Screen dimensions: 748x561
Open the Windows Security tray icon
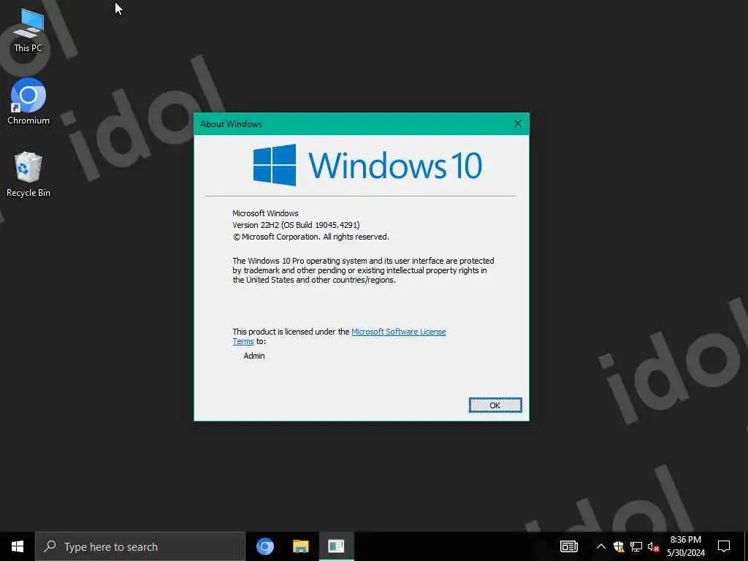coord(619,546)
